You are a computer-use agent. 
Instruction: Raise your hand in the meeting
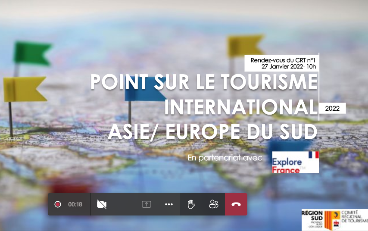pos(191,204)
